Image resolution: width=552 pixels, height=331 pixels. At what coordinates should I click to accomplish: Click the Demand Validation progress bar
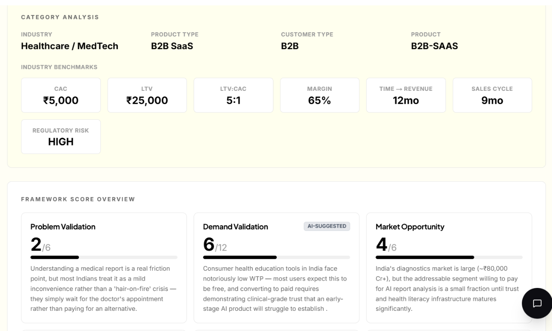[x=276, y=257]
